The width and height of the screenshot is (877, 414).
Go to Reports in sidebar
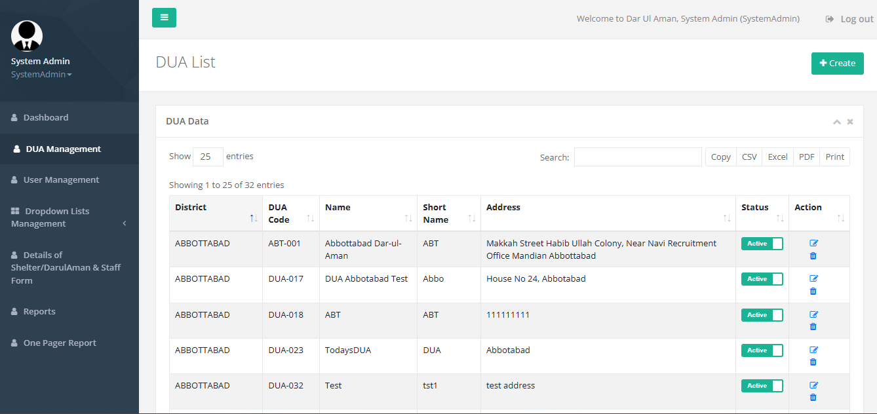tap(39, 312)
